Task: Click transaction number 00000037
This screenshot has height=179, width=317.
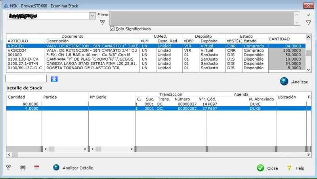Action: [187, 104]
